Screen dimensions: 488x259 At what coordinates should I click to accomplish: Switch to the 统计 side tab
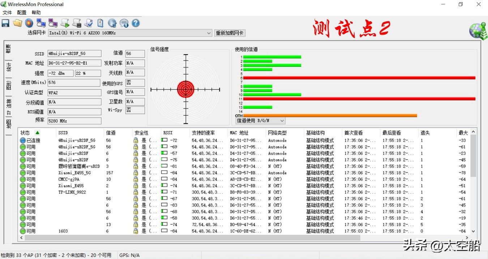pos(8,67)
